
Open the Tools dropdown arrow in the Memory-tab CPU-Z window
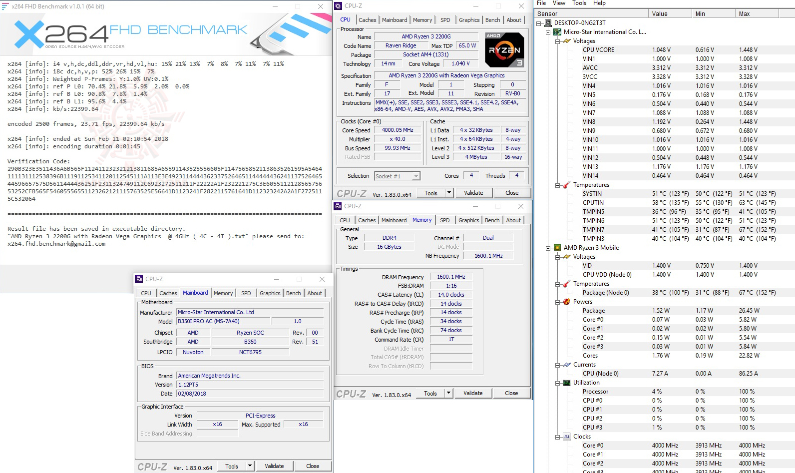click(x=448, y=393)
